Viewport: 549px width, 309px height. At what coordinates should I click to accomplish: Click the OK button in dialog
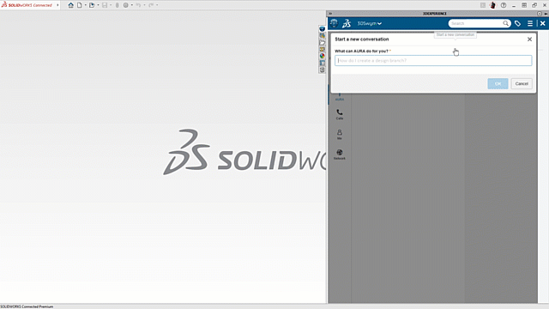pyautogui.click(x=498, y=84)
